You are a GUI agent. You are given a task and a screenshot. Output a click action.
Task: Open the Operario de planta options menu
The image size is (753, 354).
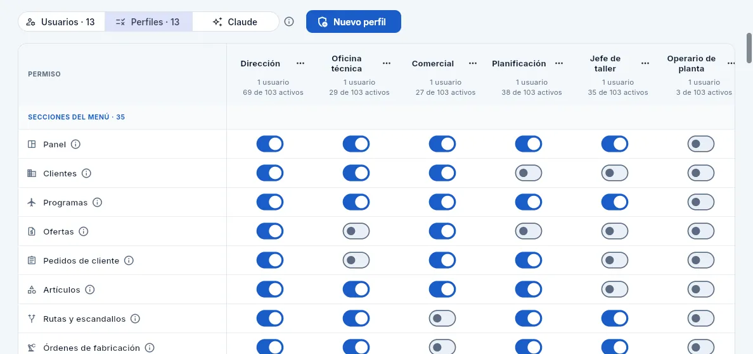731,63
